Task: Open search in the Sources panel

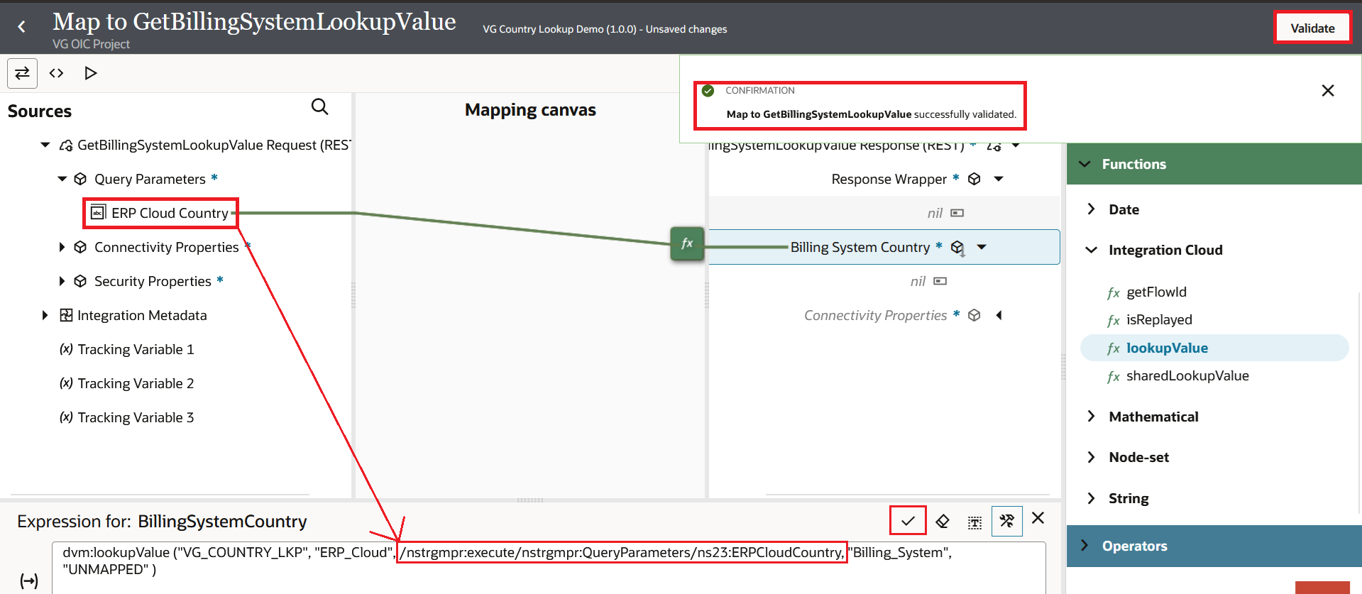Action: [x=319, y=107]
